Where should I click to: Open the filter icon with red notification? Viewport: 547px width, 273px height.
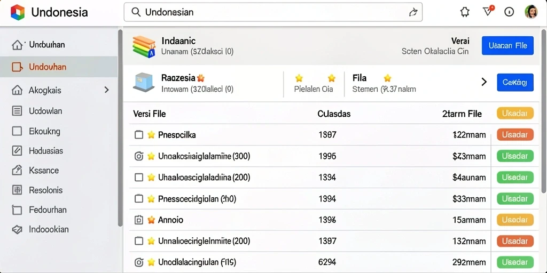[x=488, y=12]
